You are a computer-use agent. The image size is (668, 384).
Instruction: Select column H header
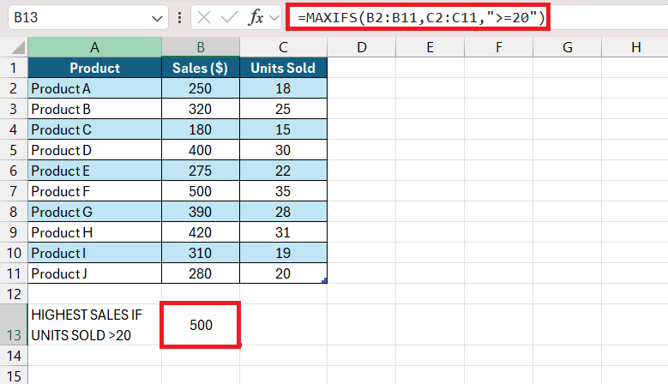click(x=635, y=47)
